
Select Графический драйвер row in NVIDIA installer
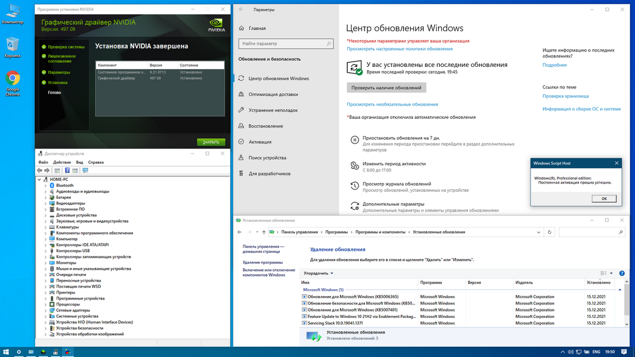point(160,78)
